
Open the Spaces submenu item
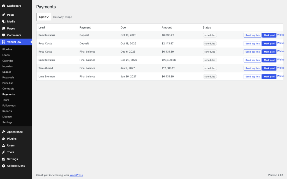(x=7, y=72)
